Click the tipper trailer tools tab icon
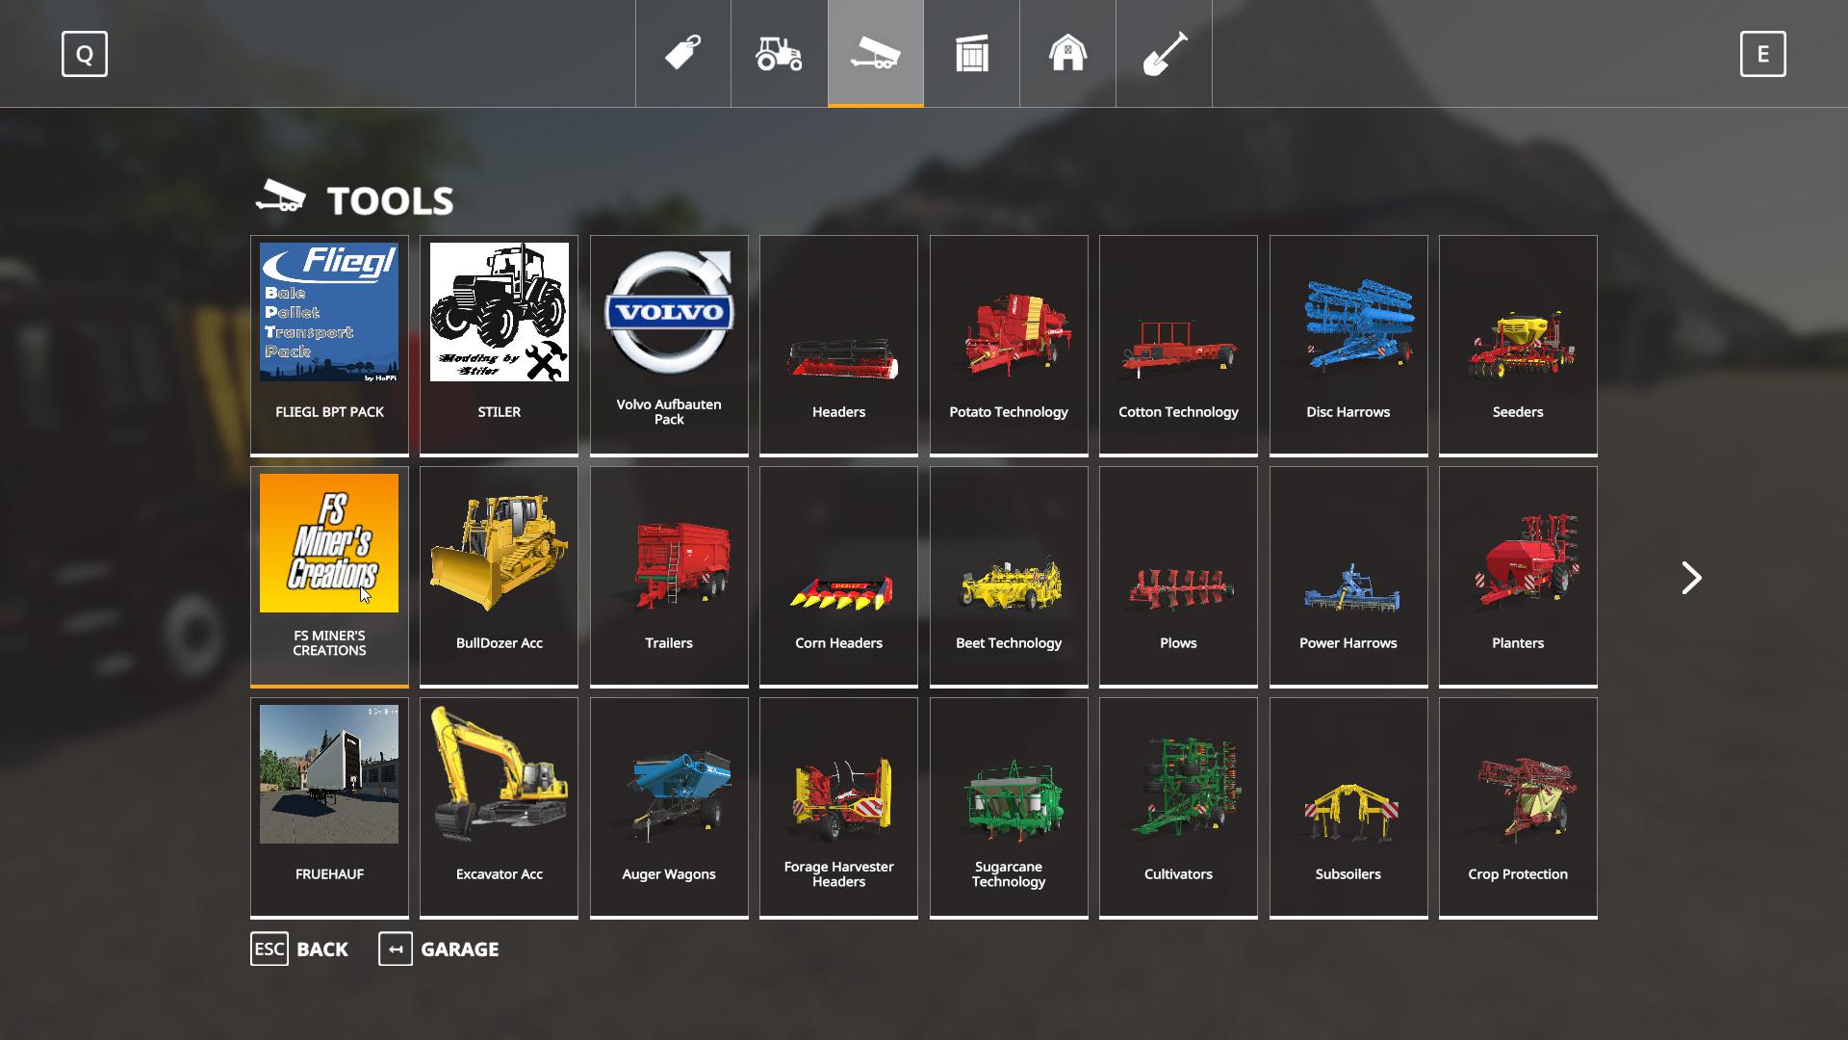This screenshot has width=1848, height=1040. 875,53
